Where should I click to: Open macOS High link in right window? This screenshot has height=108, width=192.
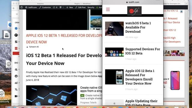tap(169, 38)
